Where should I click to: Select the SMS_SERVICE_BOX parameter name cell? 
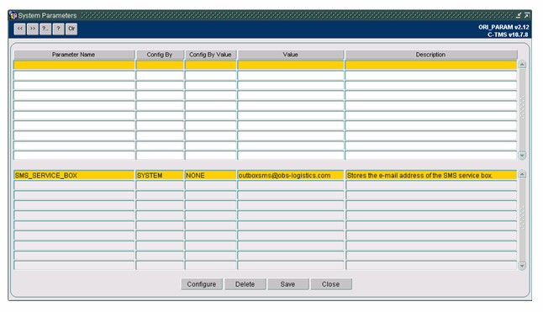coord(74,175)
